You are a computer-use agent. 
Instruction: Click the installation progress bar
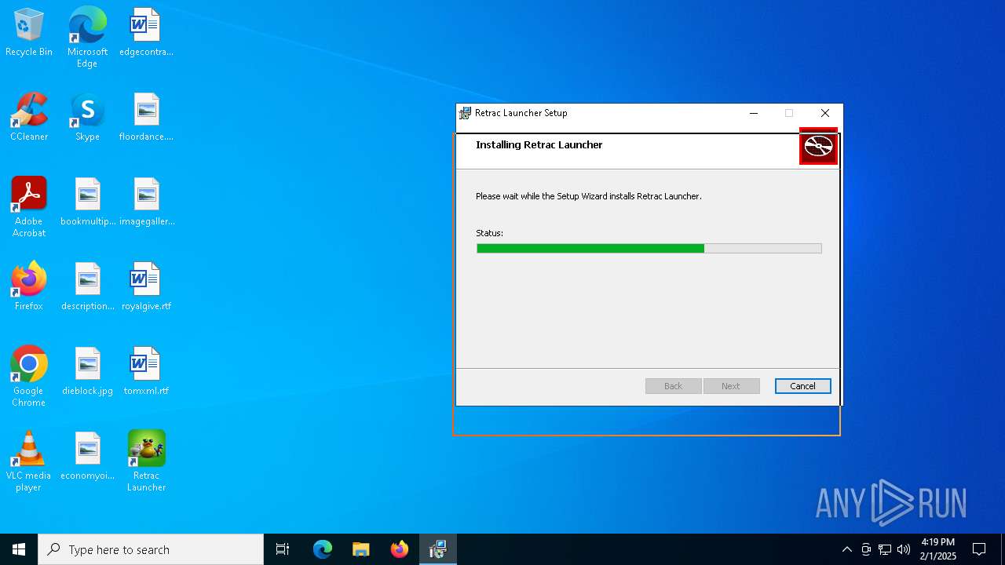click(649, 248)
